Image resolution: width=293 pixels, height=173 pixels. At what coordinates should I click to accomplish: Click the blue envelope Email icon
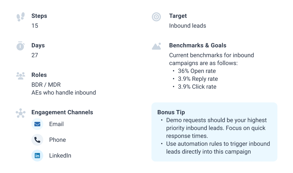click(x=37, y=124)
